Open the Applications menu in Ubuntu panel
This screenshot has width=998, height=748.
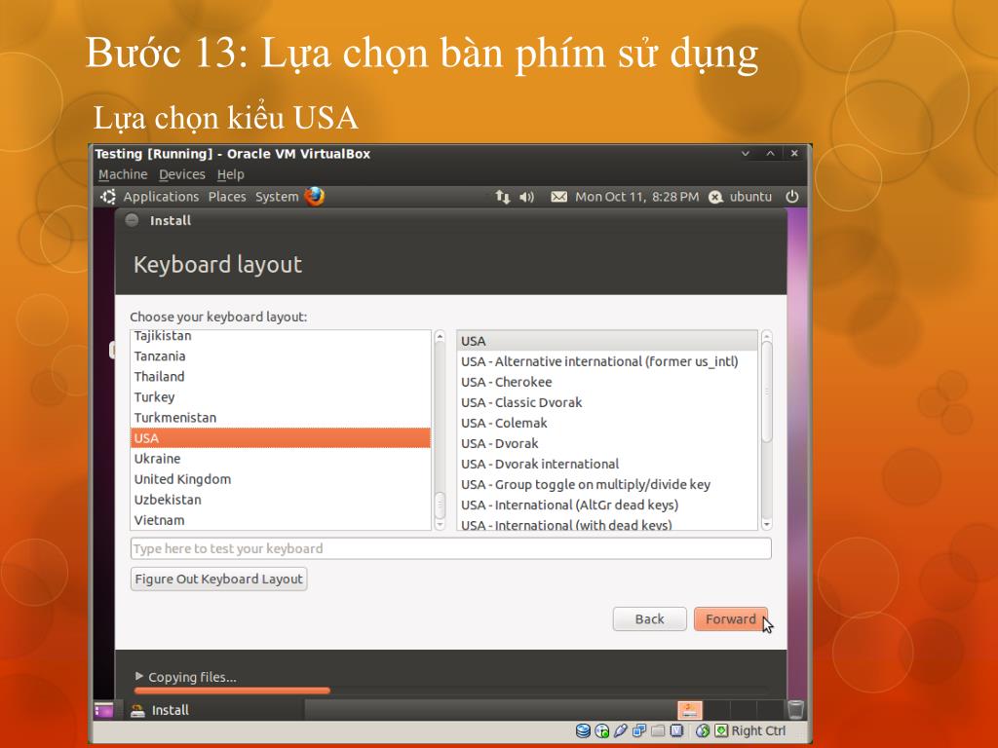click(x=161, y=197)
